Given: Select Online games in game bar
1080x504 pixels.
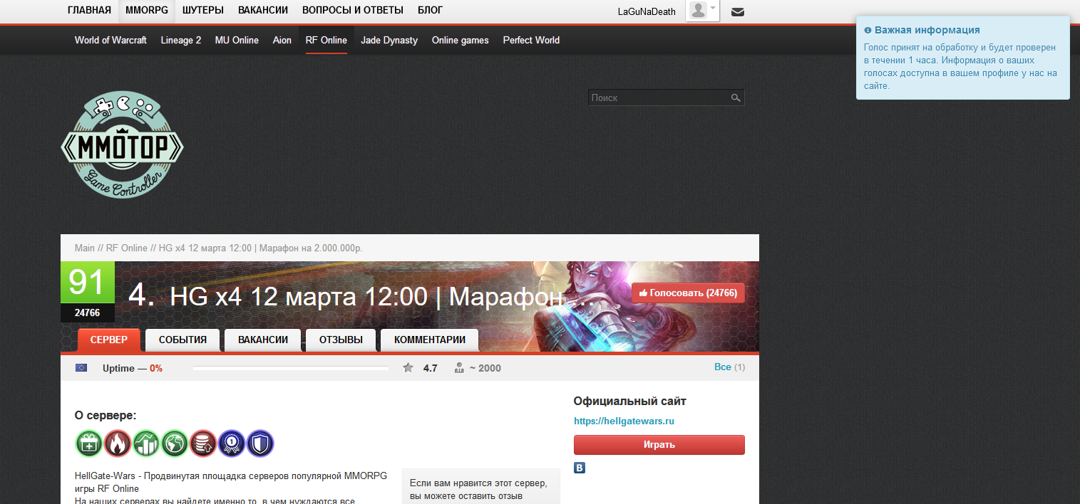Looking at the screenshot, I should tap(461, 40).
